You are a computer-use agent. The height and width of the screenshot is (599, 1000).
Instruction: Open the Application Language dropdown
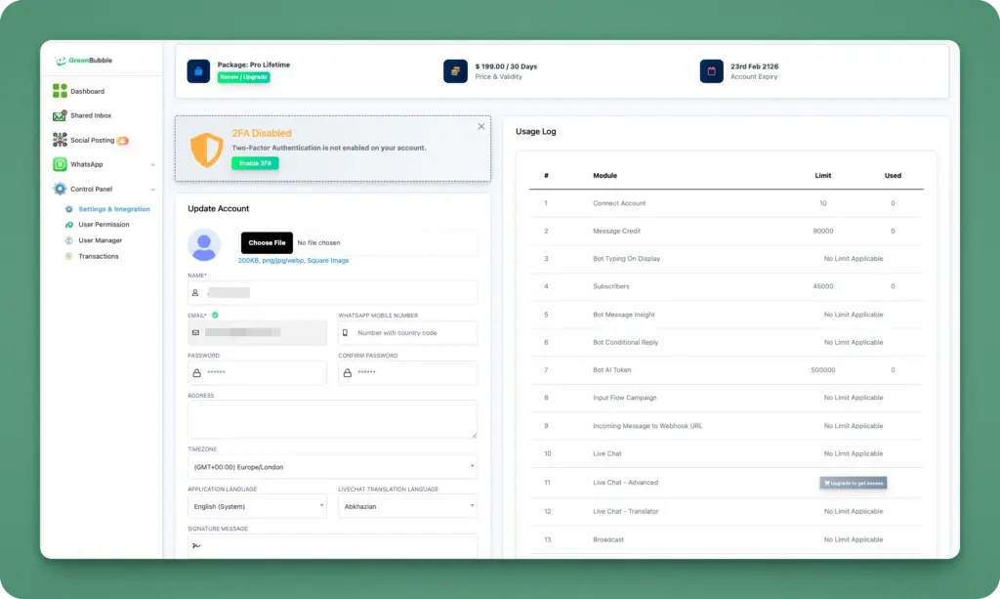(x=257, y=506)
